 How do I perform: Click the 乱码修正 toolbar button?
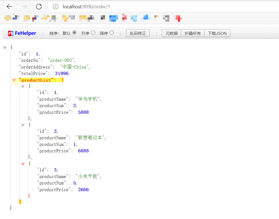(x=138, y=33)
